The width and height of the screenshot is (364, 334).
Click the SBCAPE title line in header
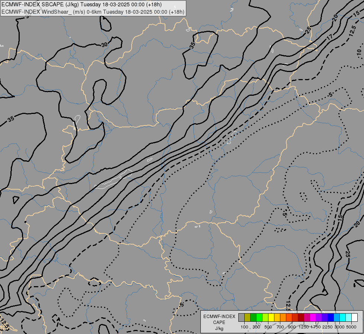coord(81,4)
